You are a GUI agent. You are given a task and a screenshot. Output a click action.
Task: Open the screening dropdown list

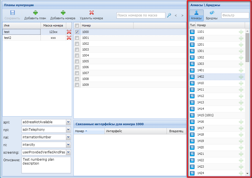pyautogui.click(x=68, y=152)
